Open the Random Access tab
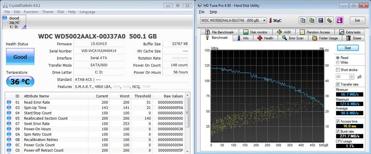The height and width of the screenshot is (154, 371). tap(315, 32)
